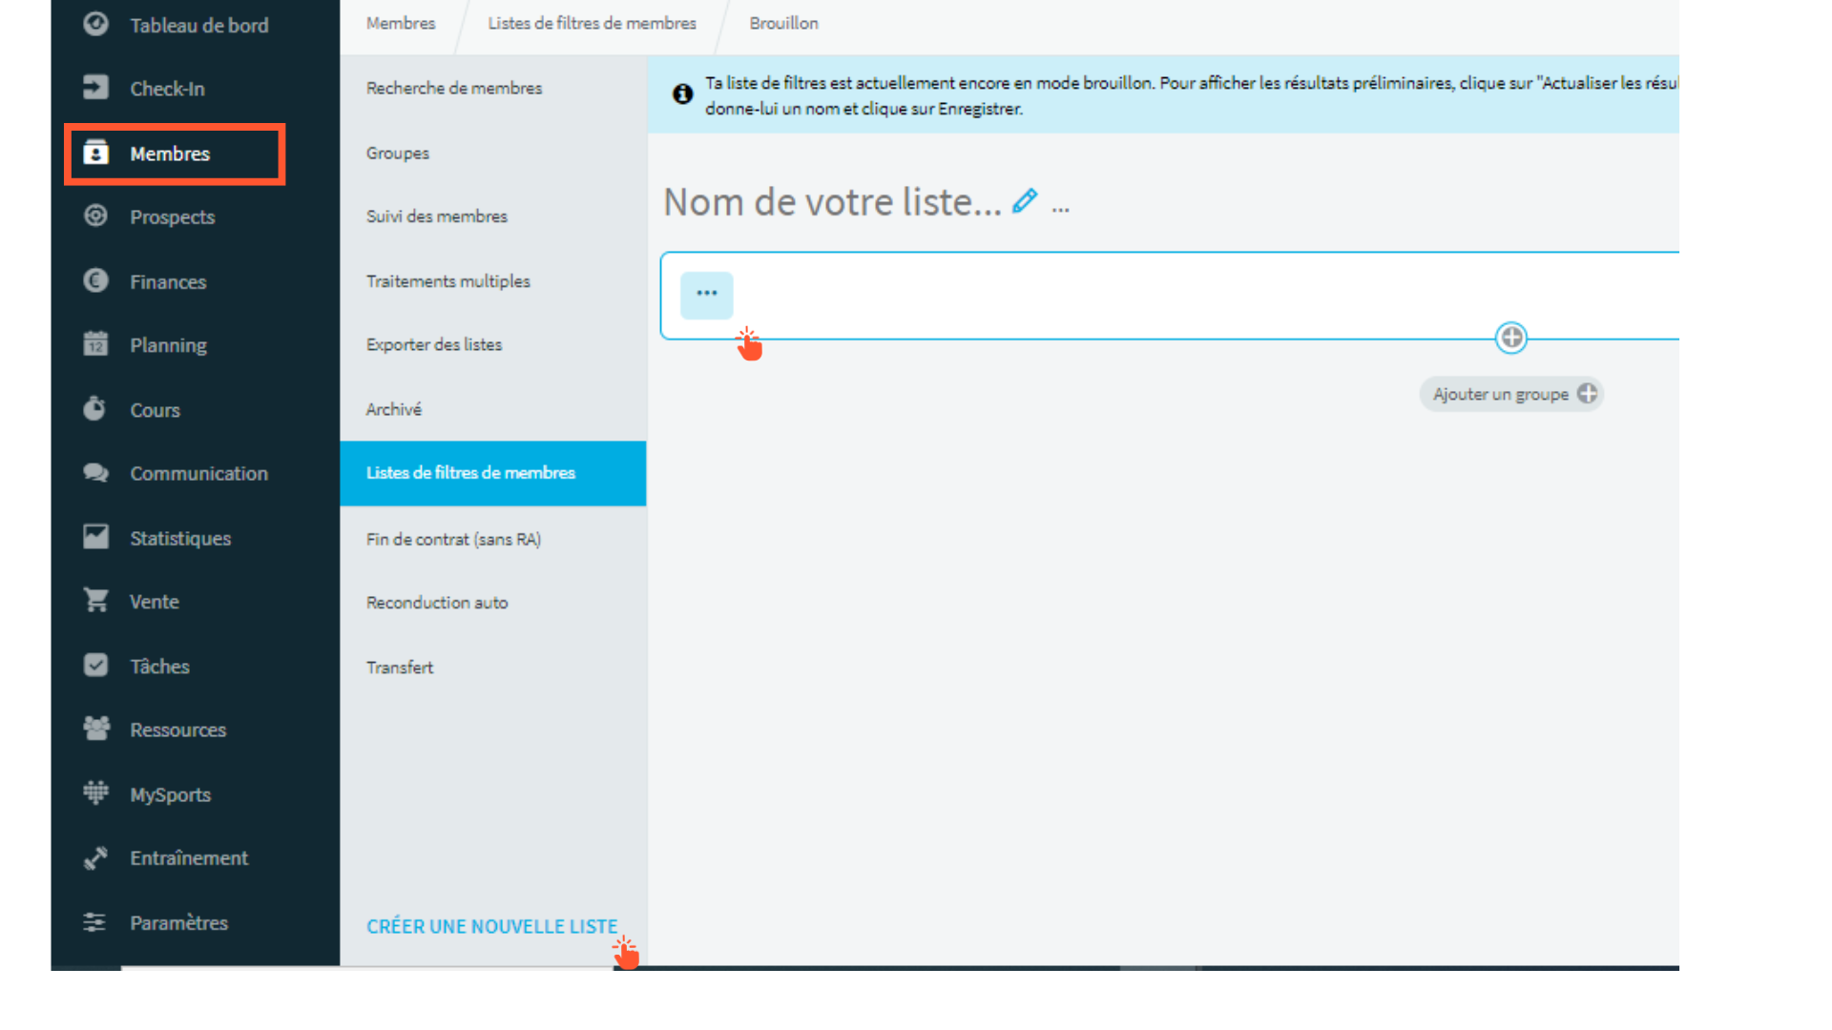Viewport: 1832px width, 1030px height.
Task: Click the Membres person icon
Action: (95, 153)
